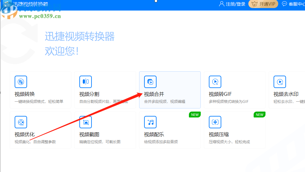The width and height of the screenshot is (305, 172).
Task: Click the 视频截图 screenshot icon
Action: pyautogui.click(x=86, y=122)
